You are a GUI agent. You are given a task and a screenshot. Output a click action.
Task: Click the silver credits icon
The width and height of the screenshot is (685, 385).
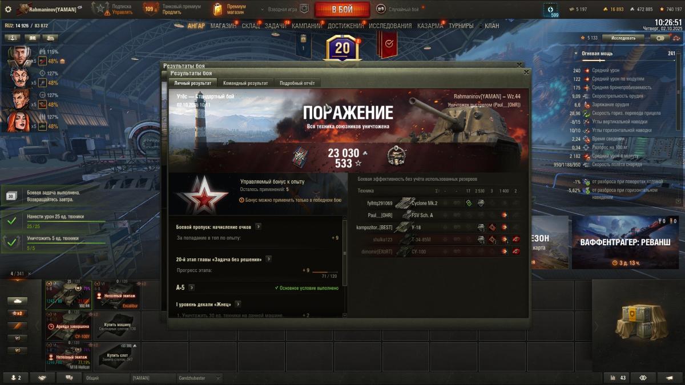[x=632, y=9]
